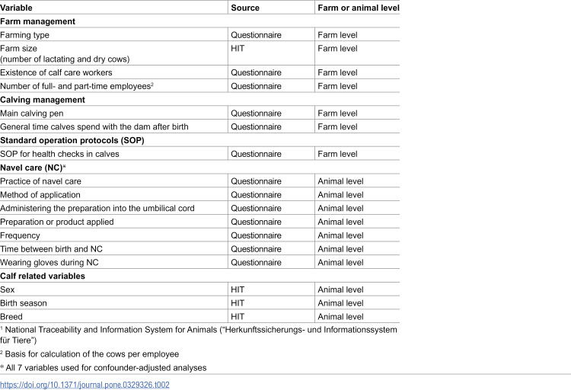Click the Farm or animal level header

tap(359, 8)
